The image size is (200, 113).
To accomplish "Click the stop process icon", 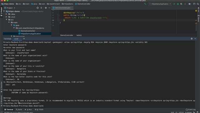I will pos(185,4).
